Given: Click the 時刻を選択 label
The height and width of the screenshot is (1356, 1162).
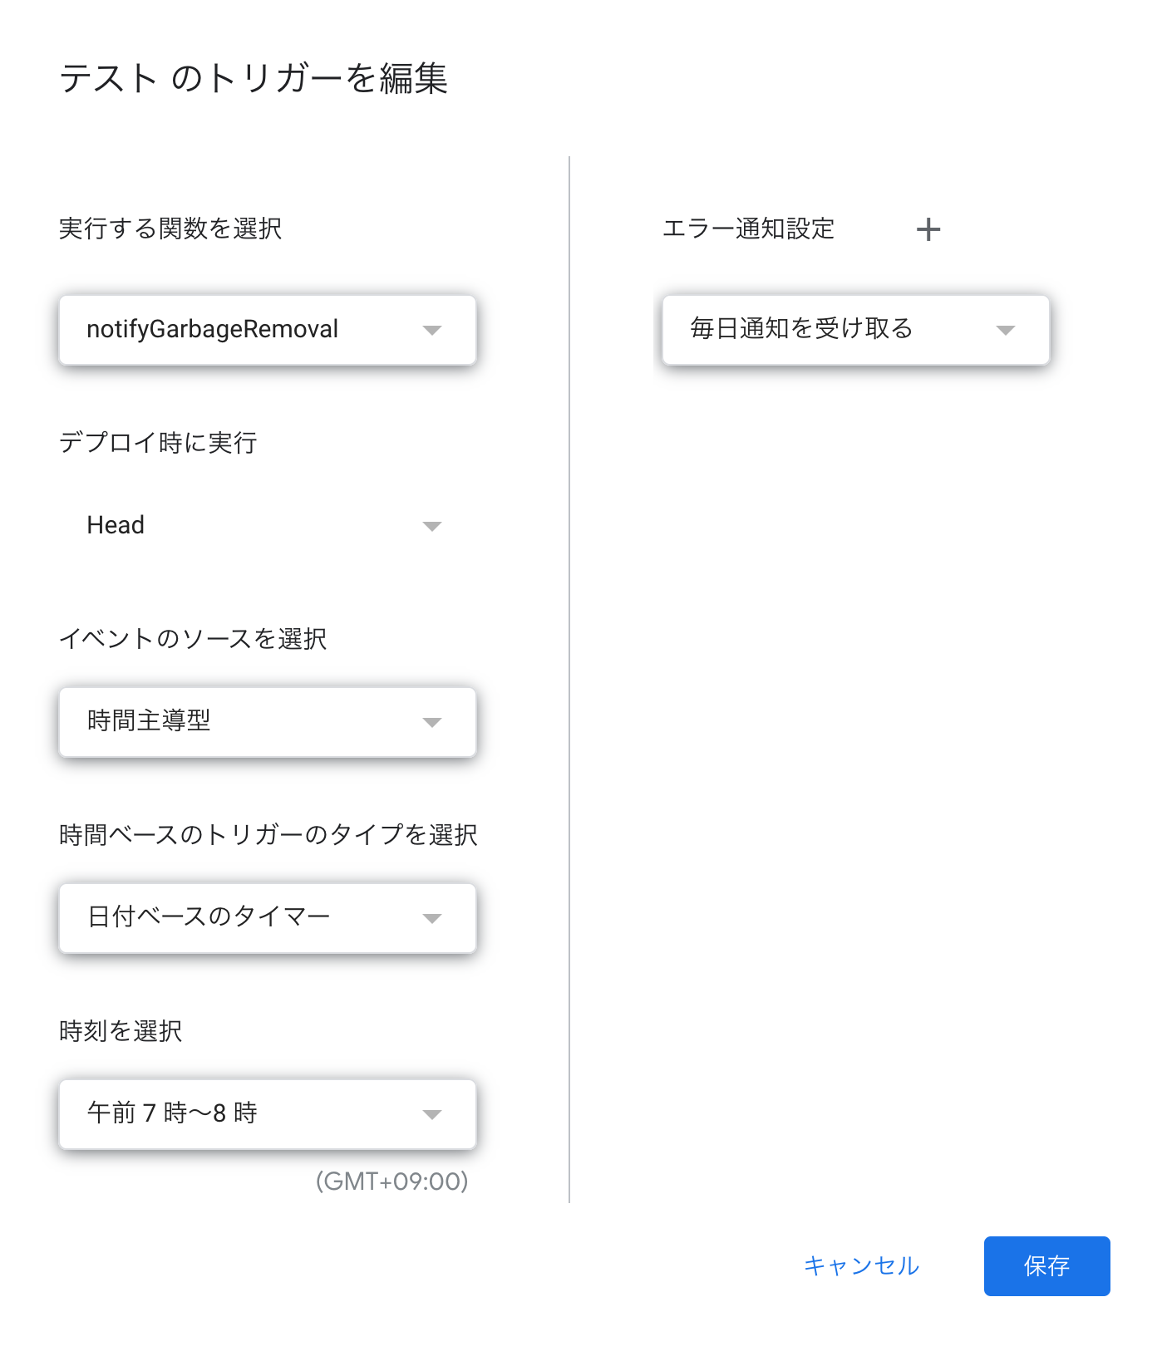Looking at the screenshot, I should tap(121, 1031).
